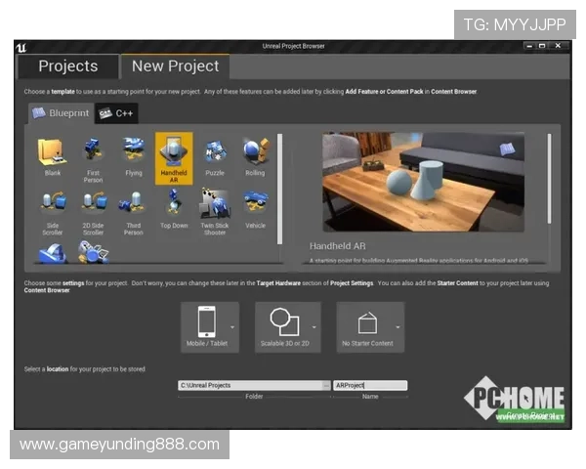This screenshot has height=469, width=586.
Task: Switch to the Projects tab
Action: [68, 66]
